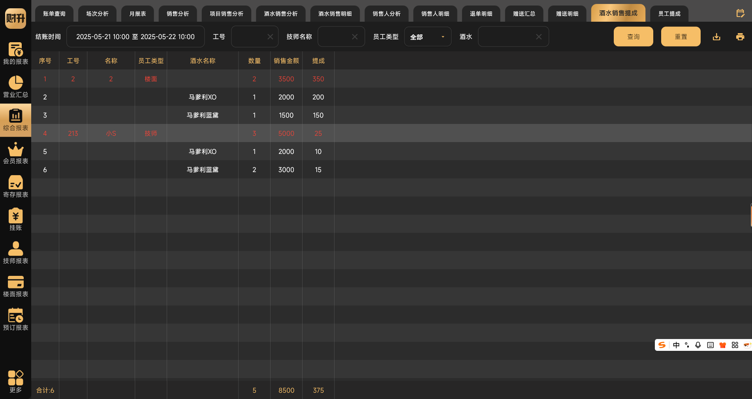Open the IME soft keyboard icon
The width and height of the screenshot is (752, 399).
710,345
